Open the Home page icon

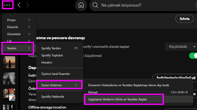(81, 5)
